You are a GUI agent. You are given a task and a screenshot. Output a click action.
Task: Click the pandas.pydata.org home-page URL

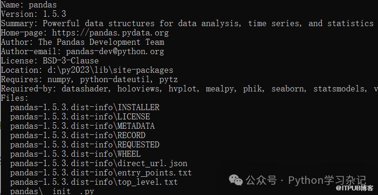coord(110,33)
